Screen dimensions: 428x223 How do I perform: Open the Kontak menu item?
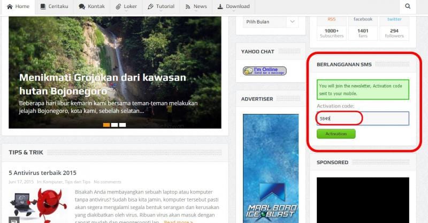click(91, 6)
